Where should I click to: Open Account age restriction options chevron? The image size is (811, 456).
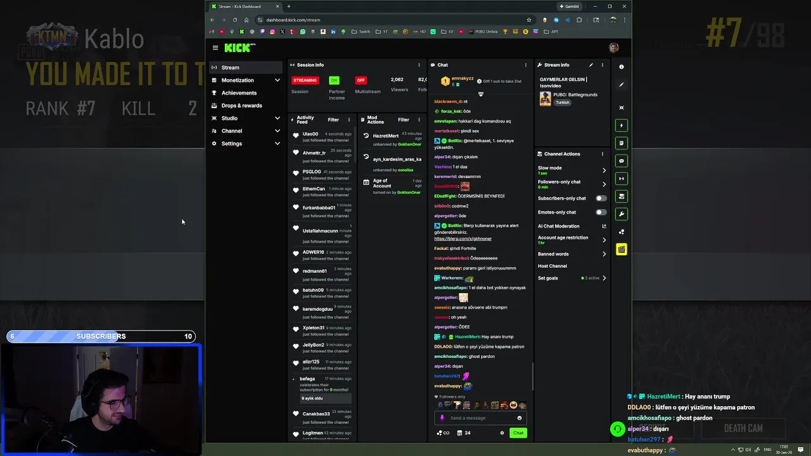(x=604, y=240)
